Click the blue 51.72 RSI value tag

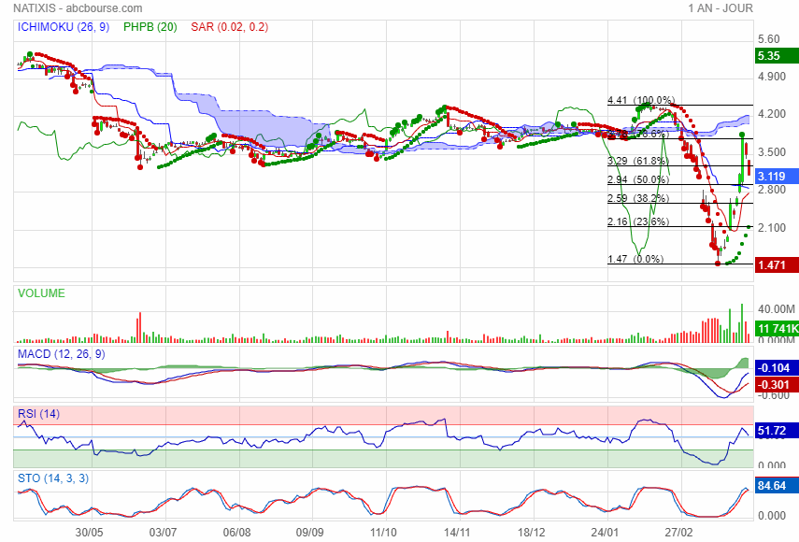[x=777, y=431]
